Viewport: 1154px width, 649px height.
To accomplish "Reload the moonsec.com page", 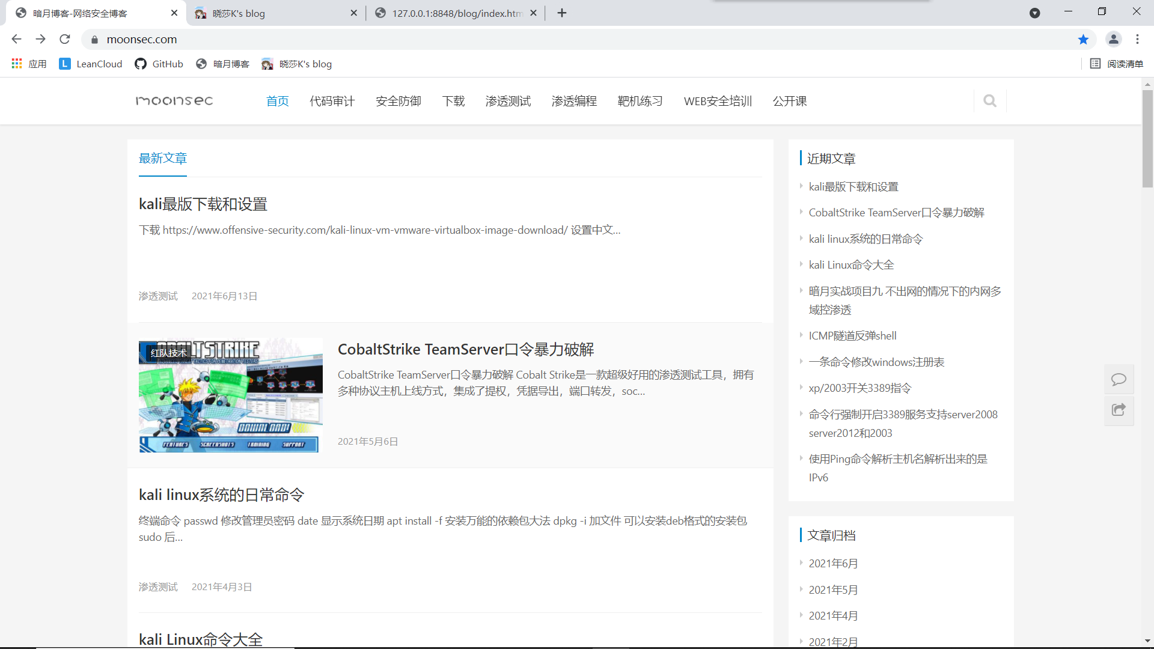I will coord(65,39).
